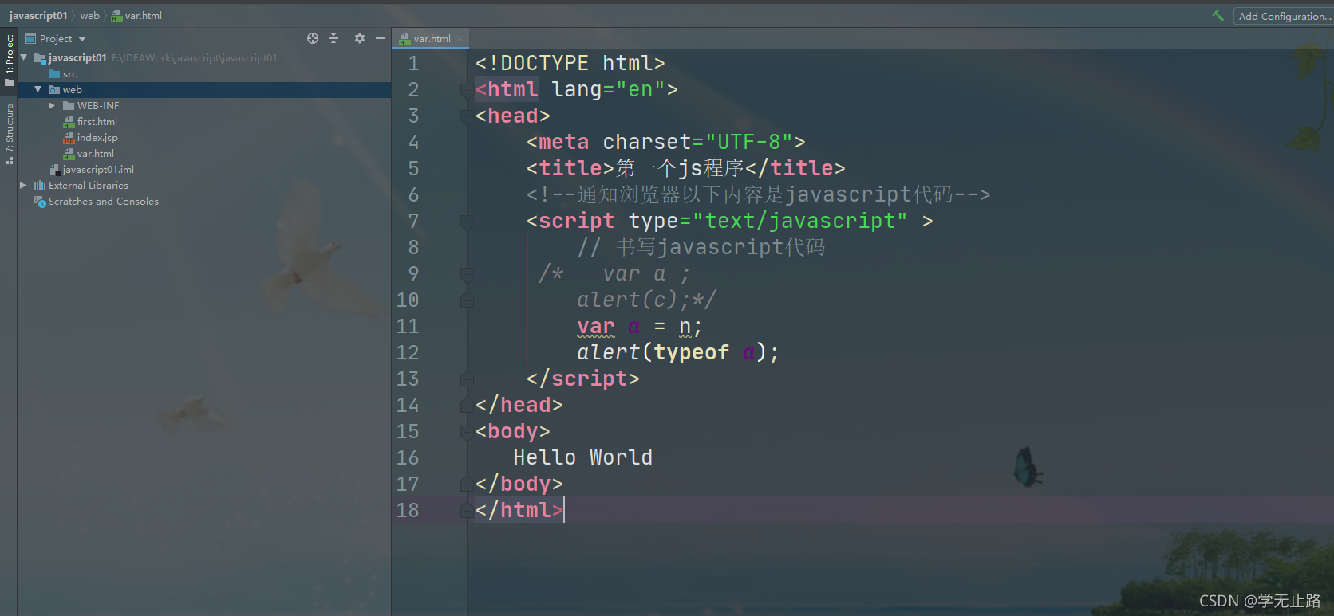This screenshot has height=616, width=1334.
Task: Click line number 12 in gutter
Action: click(408, 352)
